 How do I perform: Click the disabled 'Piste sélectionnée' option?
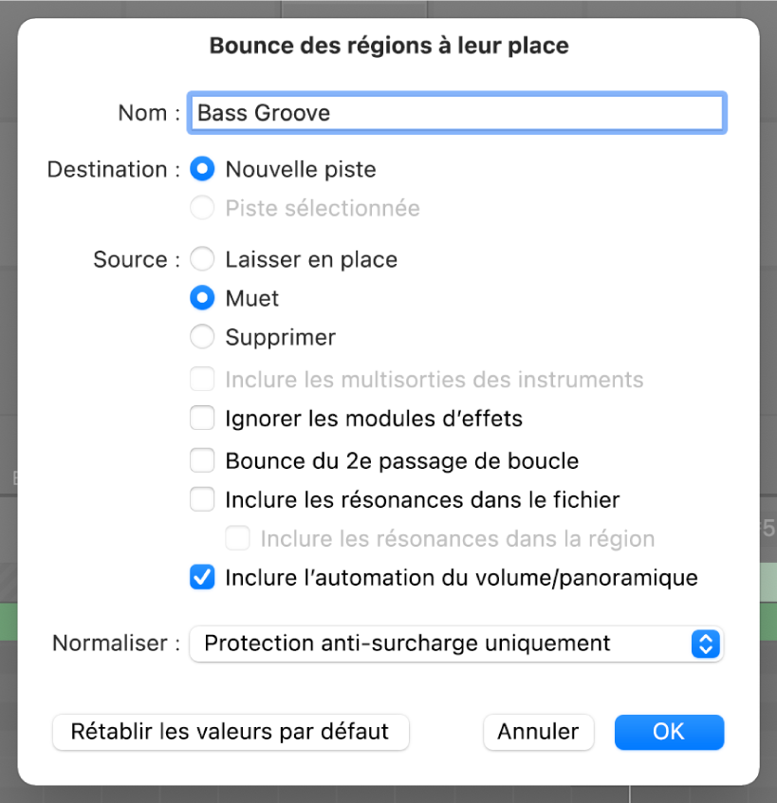[x=201, y=208]
